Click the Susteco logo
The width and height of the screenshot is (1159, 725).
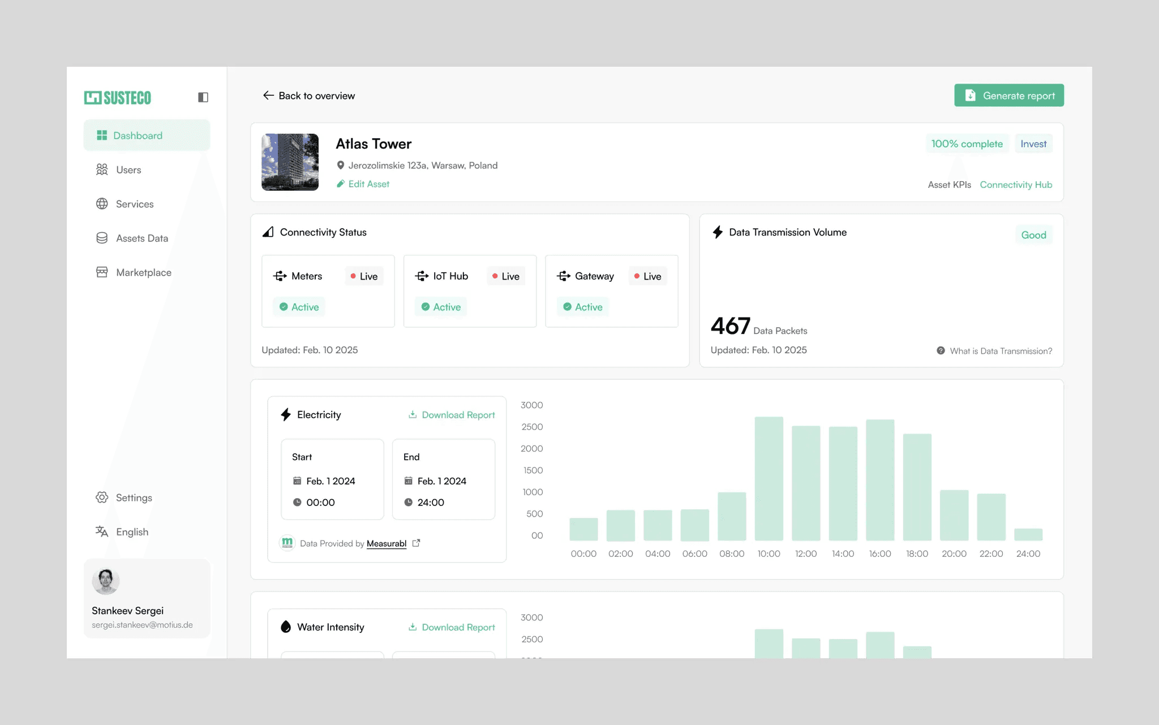tap(118, 97)
